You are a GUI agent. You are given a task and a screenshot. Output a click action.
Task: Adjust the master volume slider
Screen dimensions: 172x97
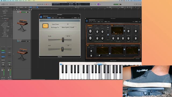[117, 4]
